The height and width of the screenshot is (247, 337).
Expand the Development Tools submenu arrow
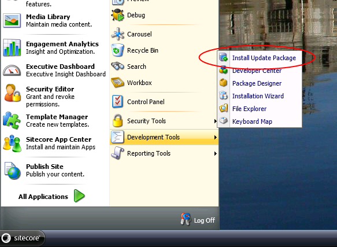(215, 137)
